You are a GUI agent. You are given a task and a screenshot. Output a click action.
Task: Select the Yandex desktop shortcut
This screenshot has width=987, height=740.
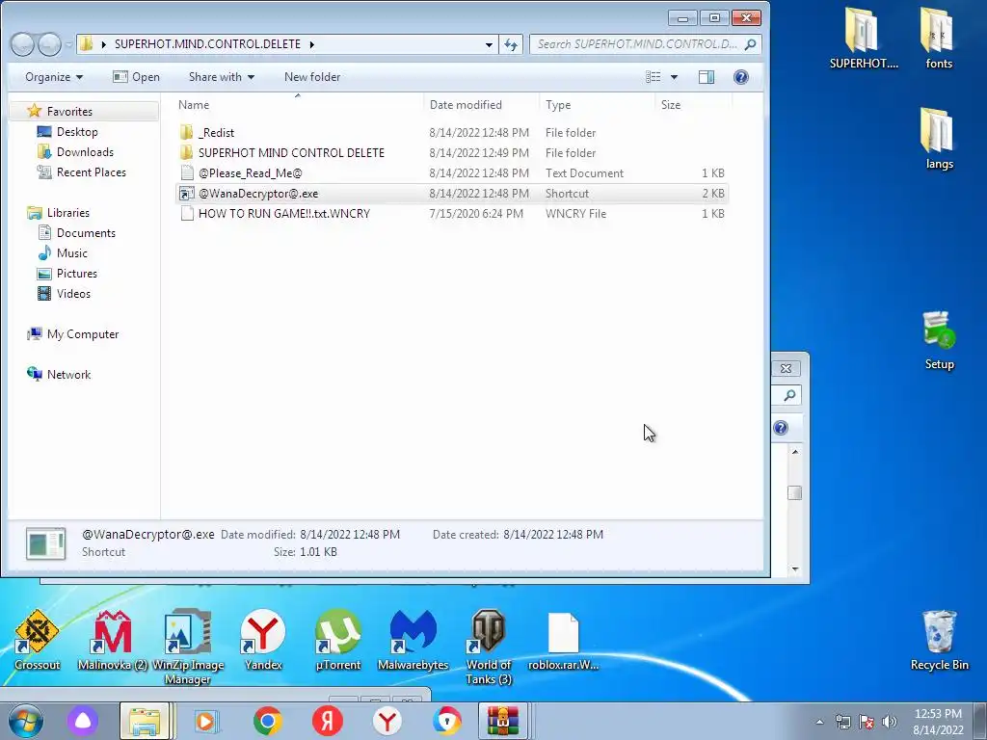[x=262, y=641]
